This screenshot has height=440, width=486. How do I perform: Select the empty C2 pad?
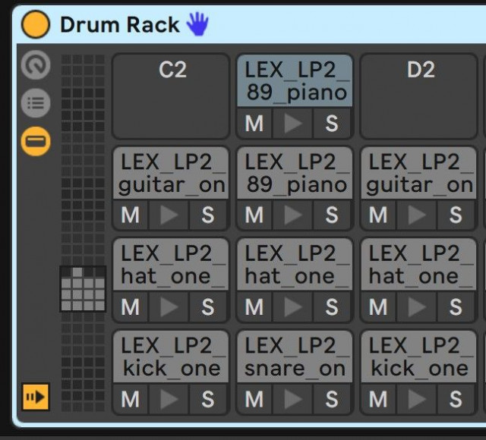[171, 95]
